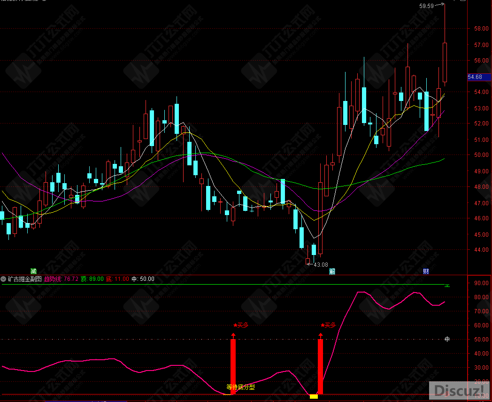Image resolution: width=492 pixels, height=402 pixels.
Task: Click the 43.08 low price annotation
Action: point(321,264)
